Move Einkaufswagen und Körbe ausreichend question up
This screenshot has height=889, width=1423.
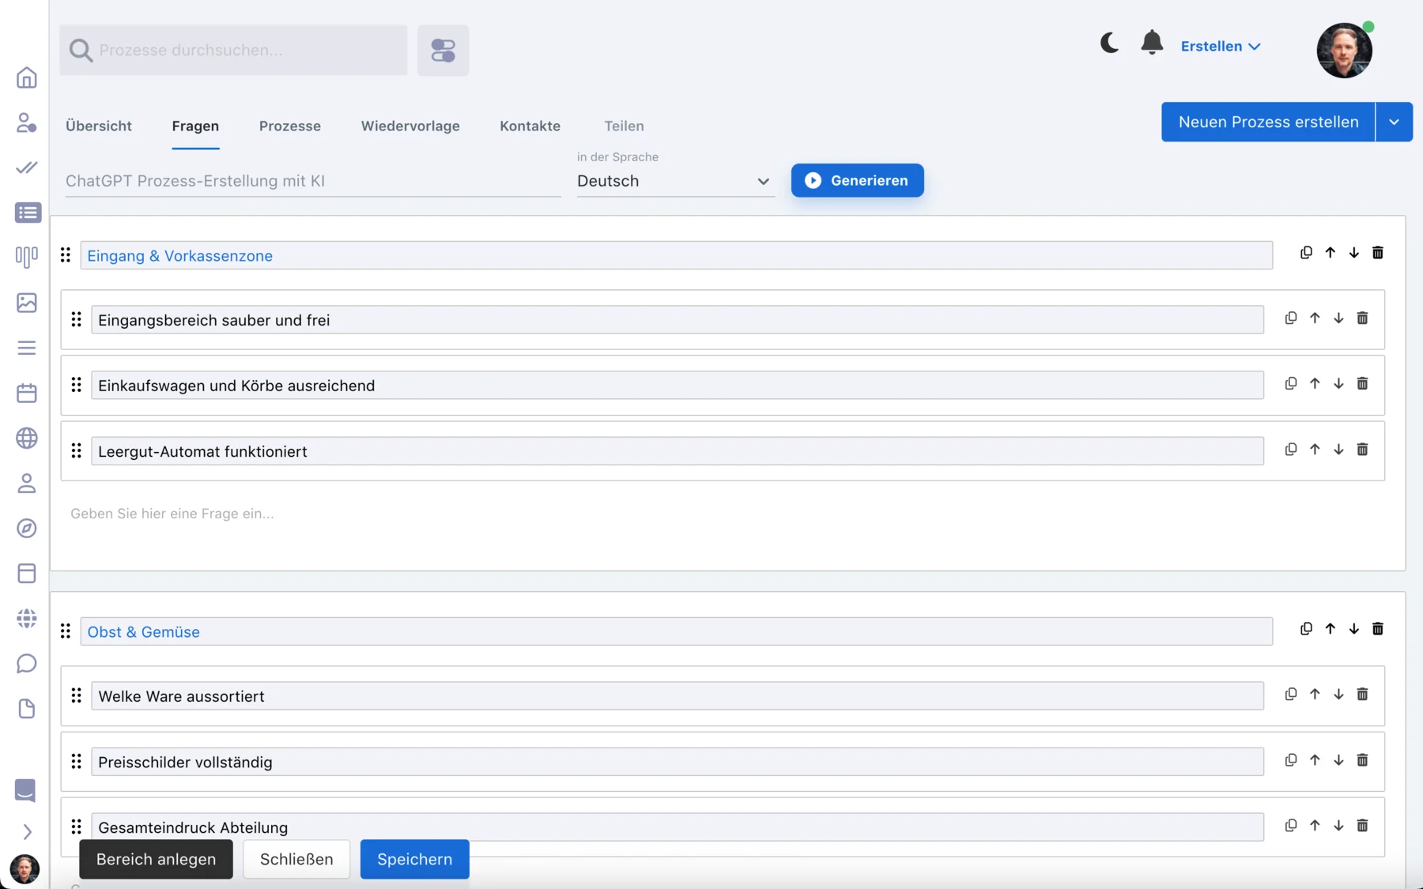(x=1315, y=383)
